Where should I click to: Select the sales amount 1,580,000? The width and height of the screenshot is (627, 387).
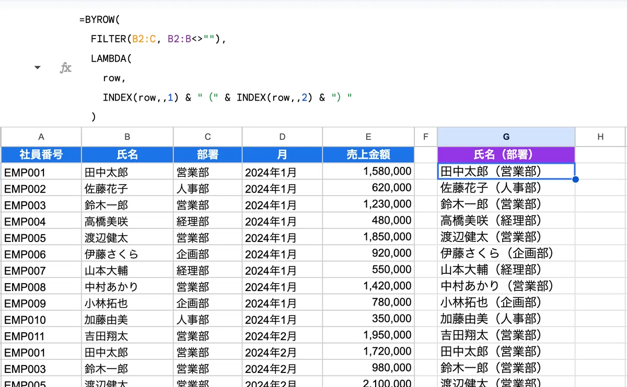(368, 172)
